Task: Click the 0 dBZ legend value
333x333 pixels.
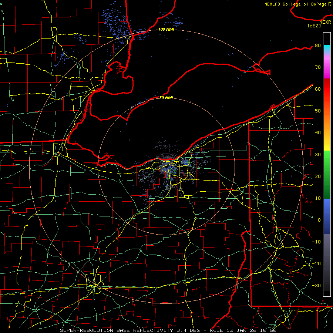Action: coord(319,220)
